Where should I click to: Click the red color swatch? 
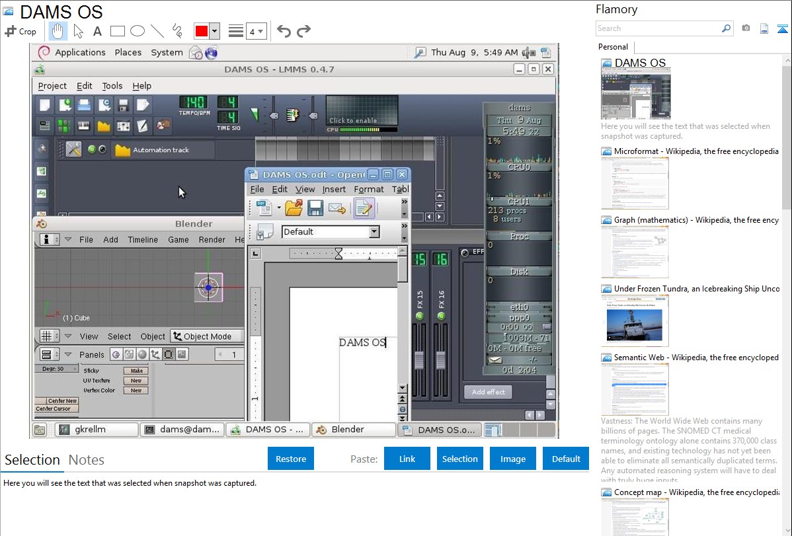click(x=202, y=31)
